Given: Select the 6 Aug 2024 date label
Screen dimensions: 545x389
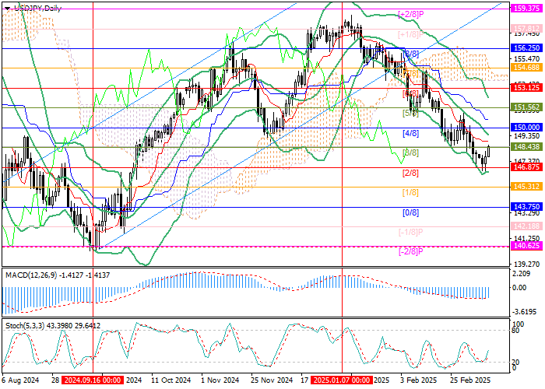Looking at the screenshot, I should point(21,382).
